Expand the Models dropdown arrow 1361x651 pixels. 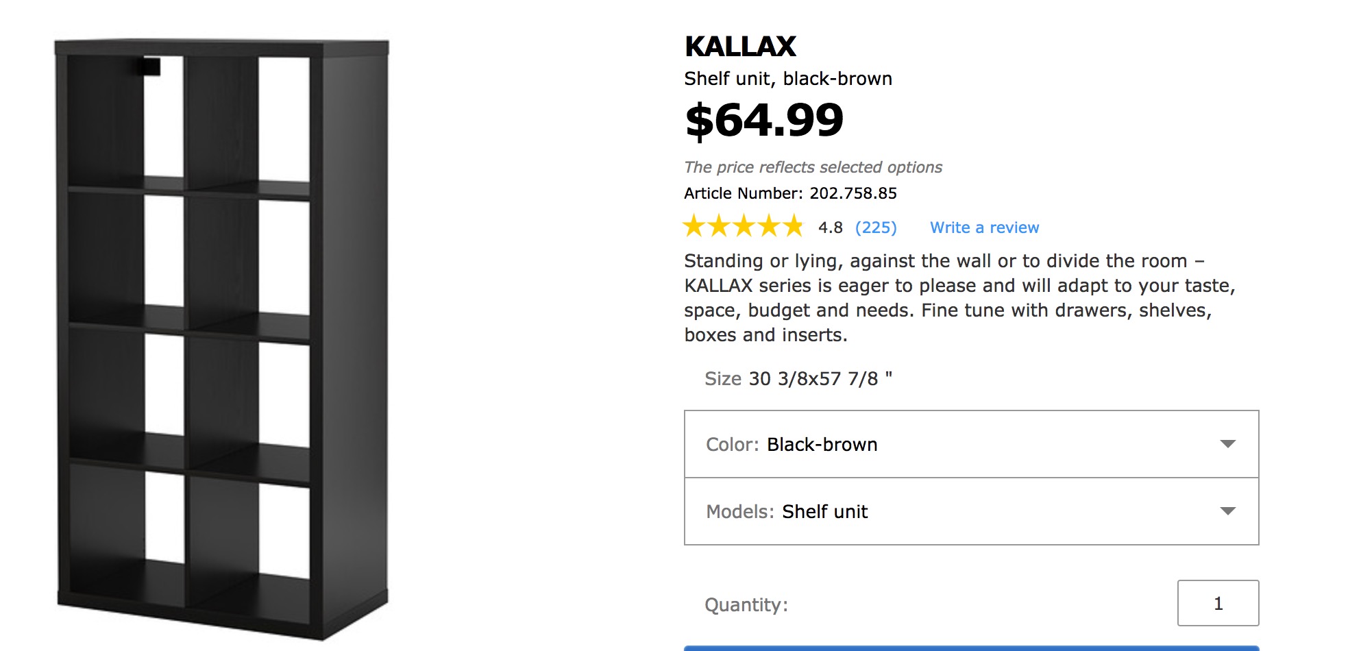(1227, 511)
